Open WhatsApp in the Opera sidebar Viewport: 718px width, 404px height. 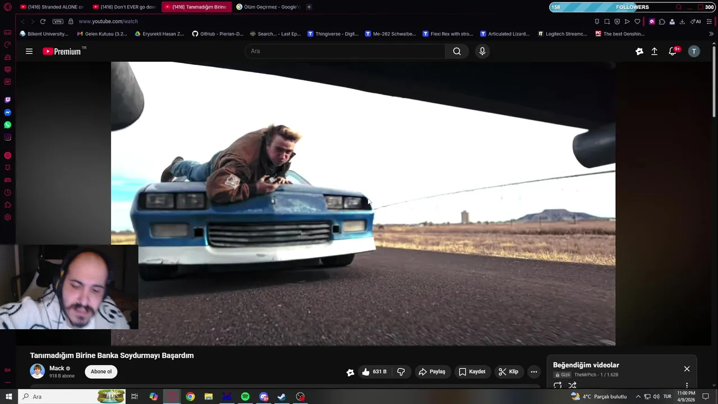[x=7, y=125]
